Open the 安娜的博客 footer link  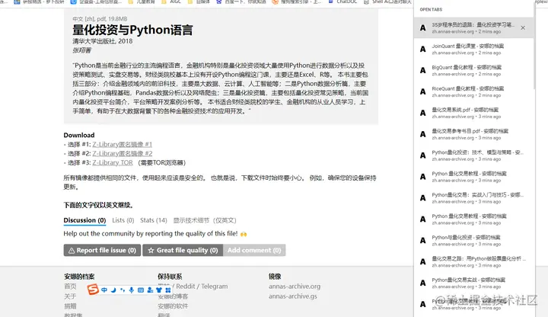pos(173,296)
